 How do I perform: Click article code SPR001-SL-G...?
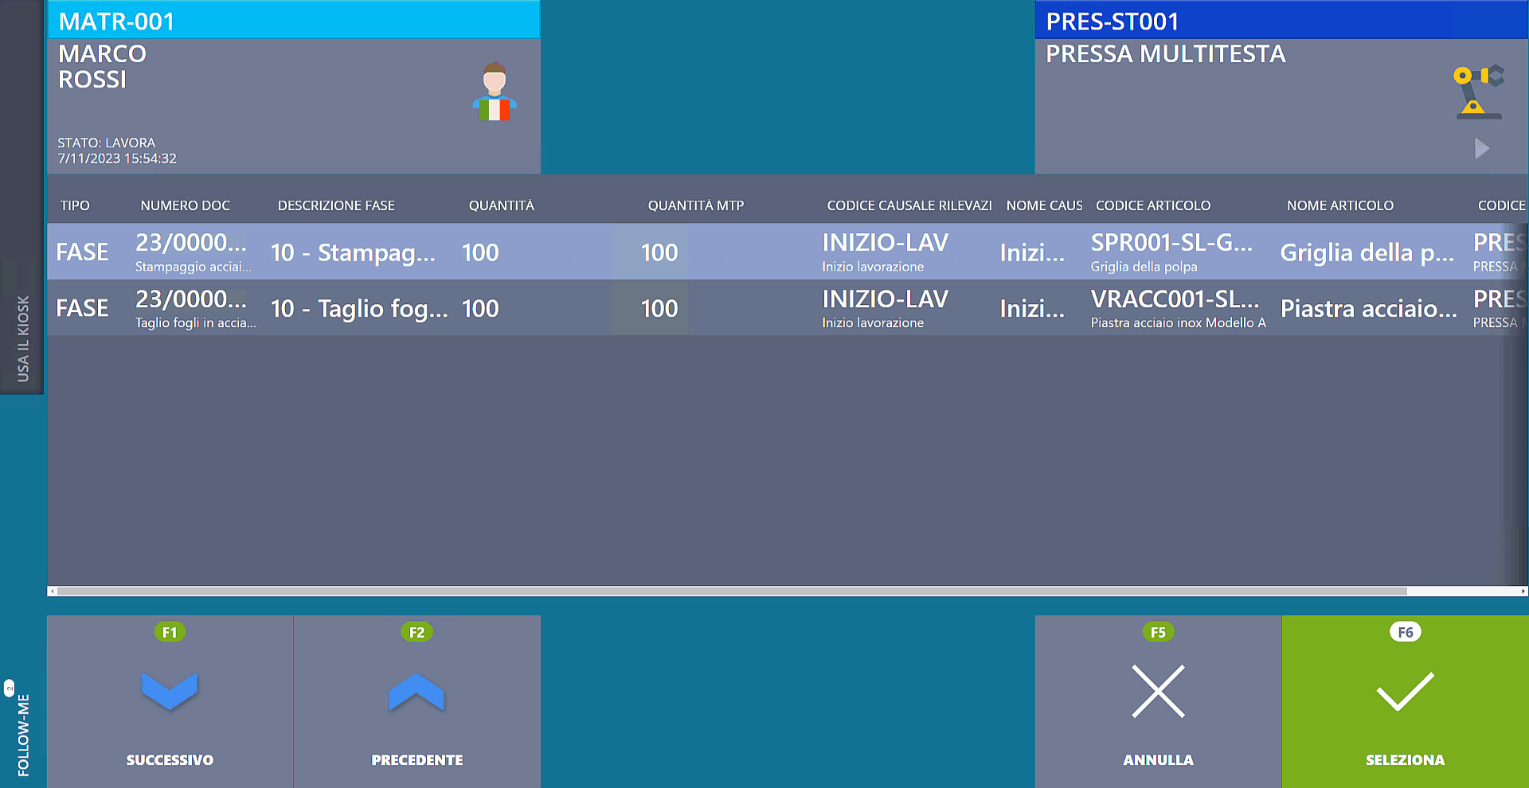[x=1171, y=242]
